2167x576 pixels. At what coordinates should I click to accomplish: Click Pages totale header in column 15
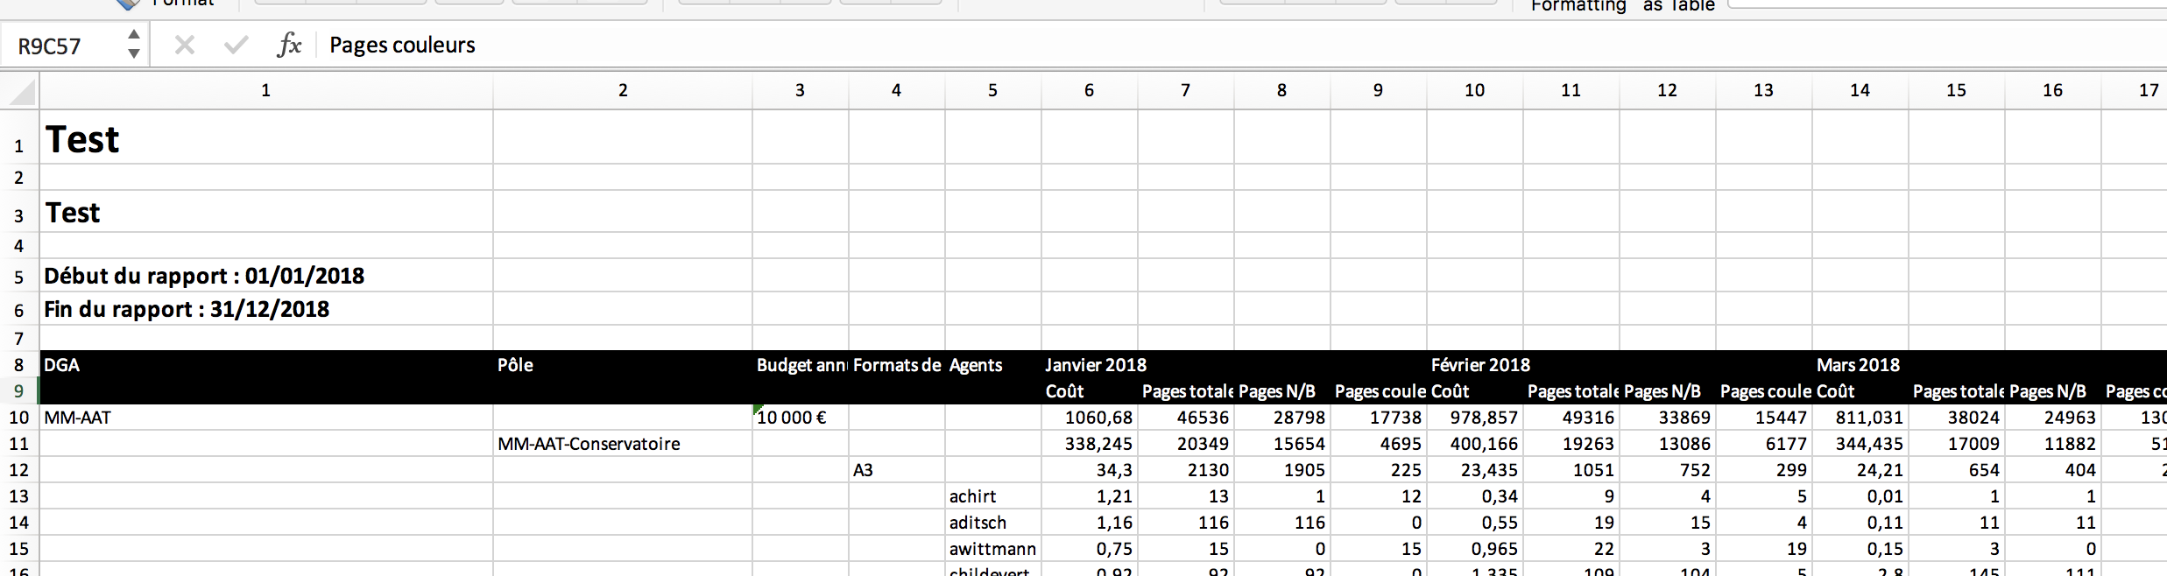tap(1957, 391)
